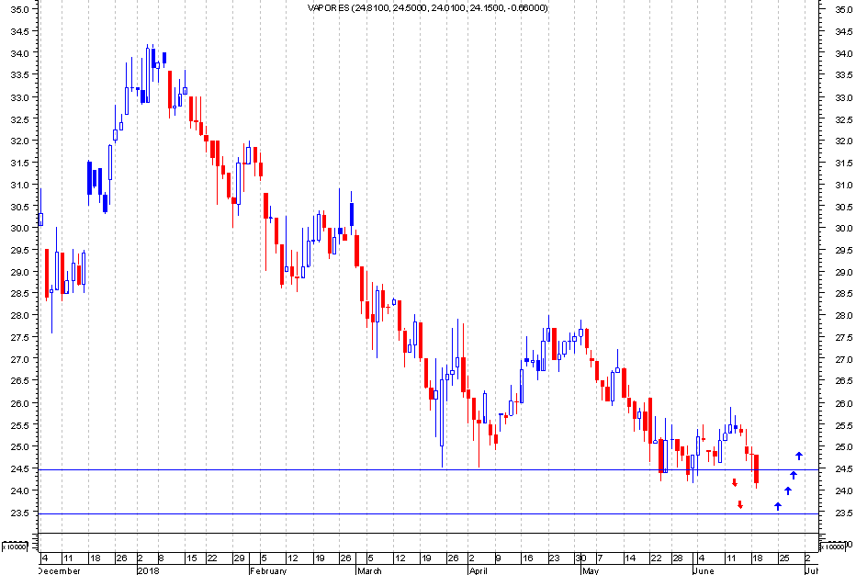The width and height of the screenshot is (856, 575).
Task: Click the lower horizontal support line at 23.5
Action: coord(429,513)
